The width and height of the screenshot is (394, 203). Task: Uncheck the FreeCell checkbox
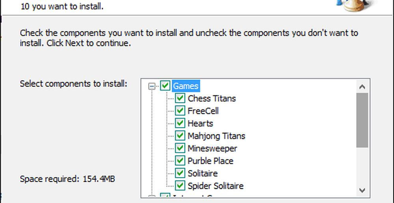click(180, 111)
